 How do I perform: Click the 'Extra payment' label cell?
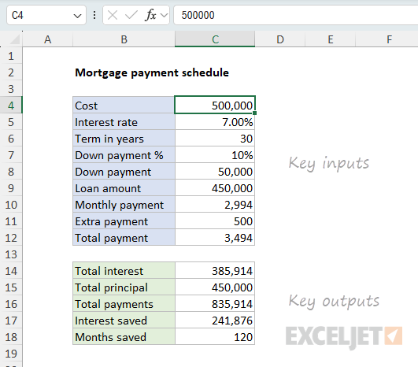pos(124,221)
